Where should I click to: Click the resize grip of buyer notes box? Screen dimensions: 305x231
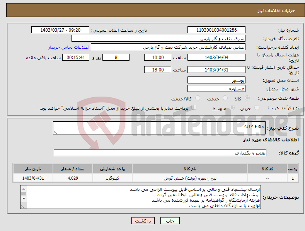point(22,207)
